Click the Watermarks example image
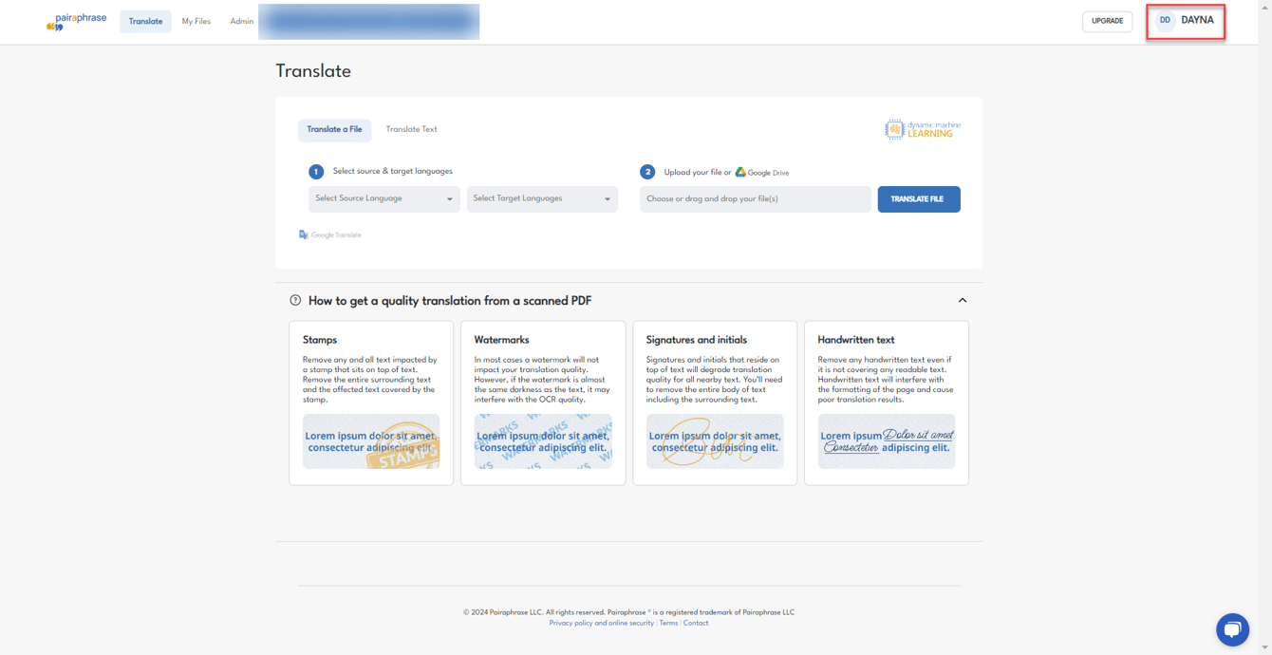The image size is (1272, 655). (543, 441)
